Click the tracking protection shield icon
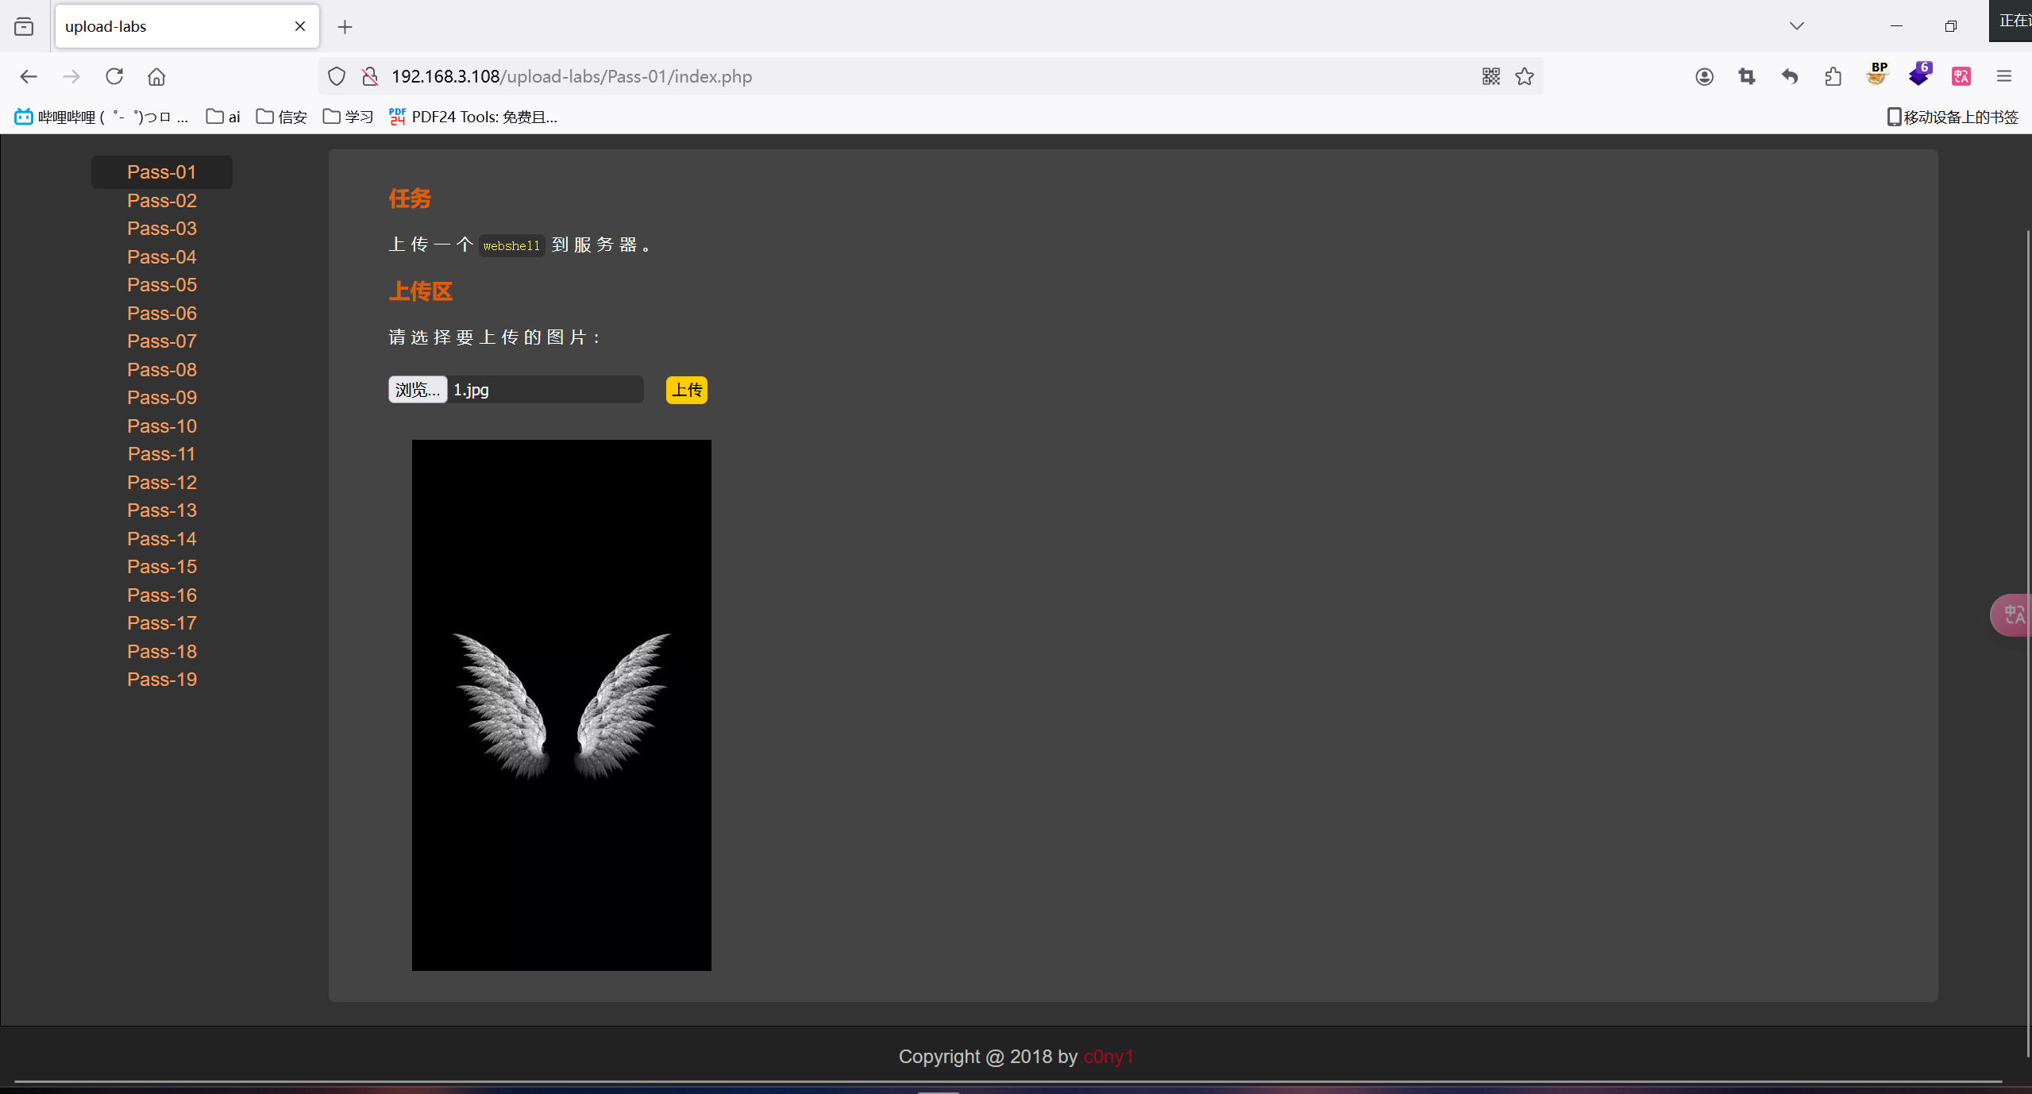This screenshot has width=2032, height=1094. [337, 76]
